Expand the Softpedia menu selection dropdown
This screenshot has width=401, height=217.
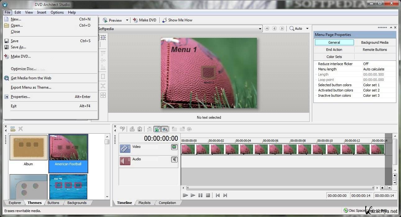[x=260, y=29]
